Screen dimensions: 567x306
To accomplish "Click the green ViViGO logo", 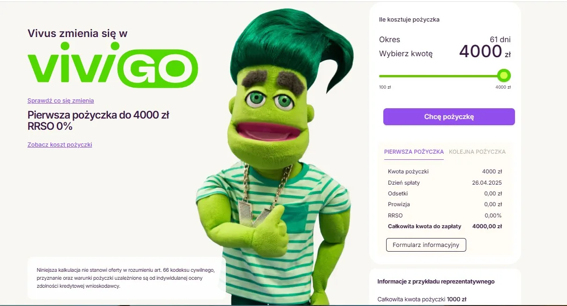I will coord(113,65).
